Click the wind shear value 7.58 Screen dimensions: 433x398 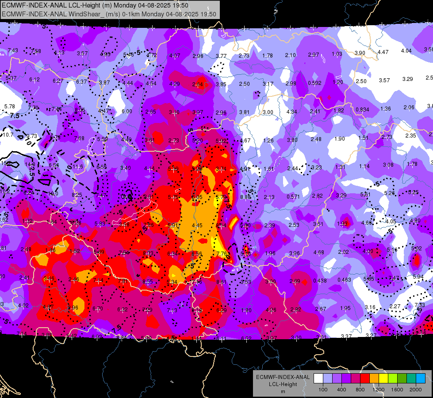tap(36, 51)
